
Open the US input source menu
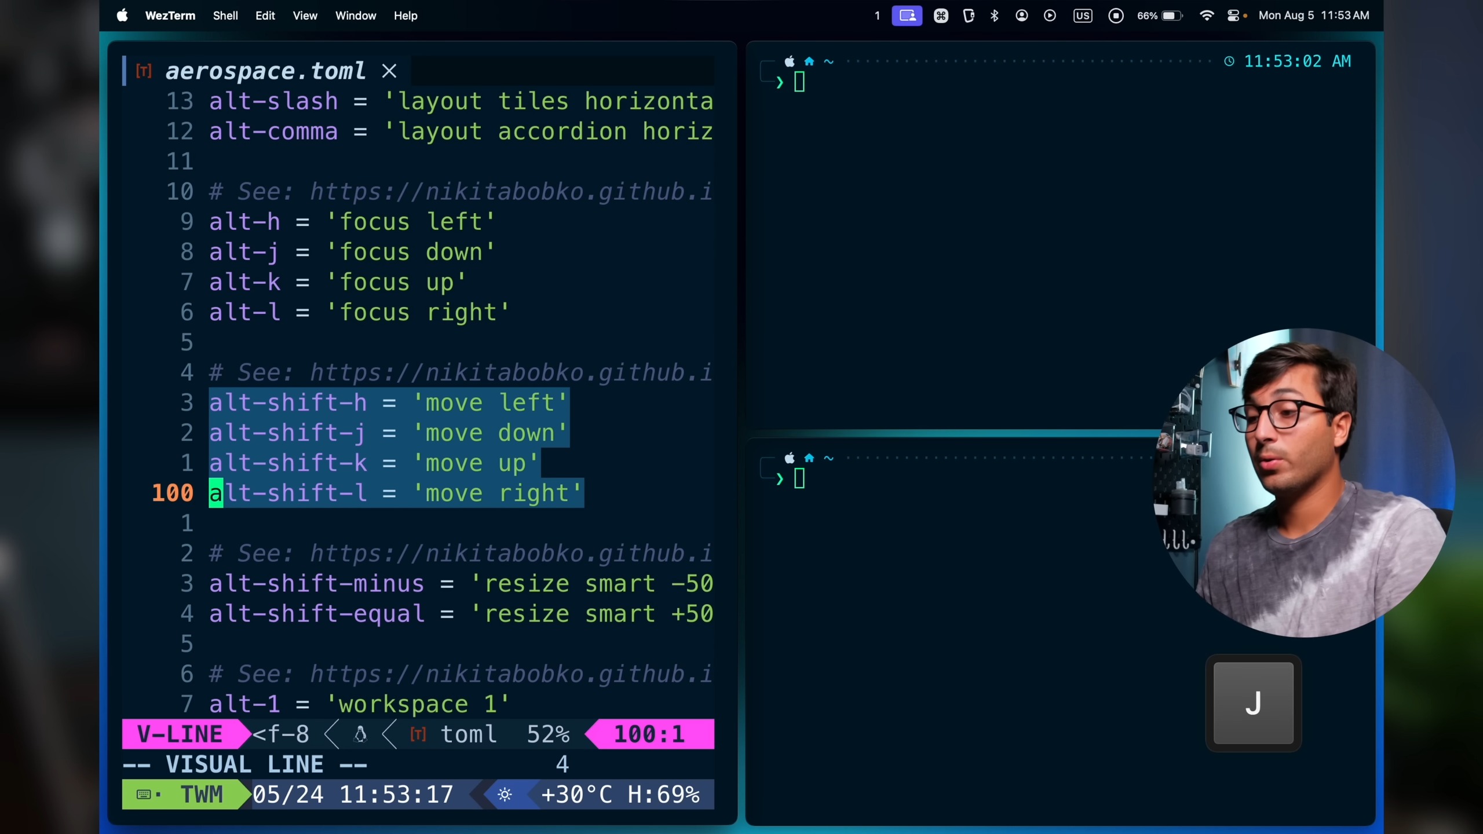[1082, 16]
